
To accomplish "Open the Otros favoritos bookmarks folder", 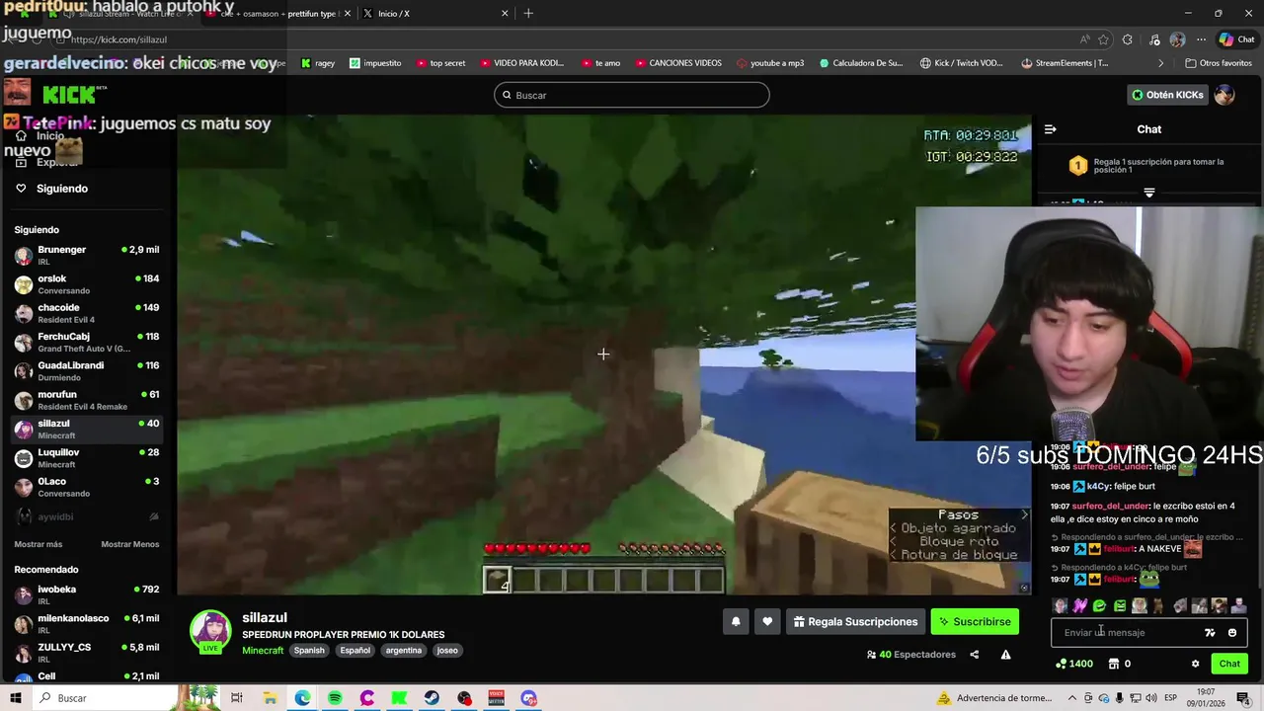I will 1218,63.
